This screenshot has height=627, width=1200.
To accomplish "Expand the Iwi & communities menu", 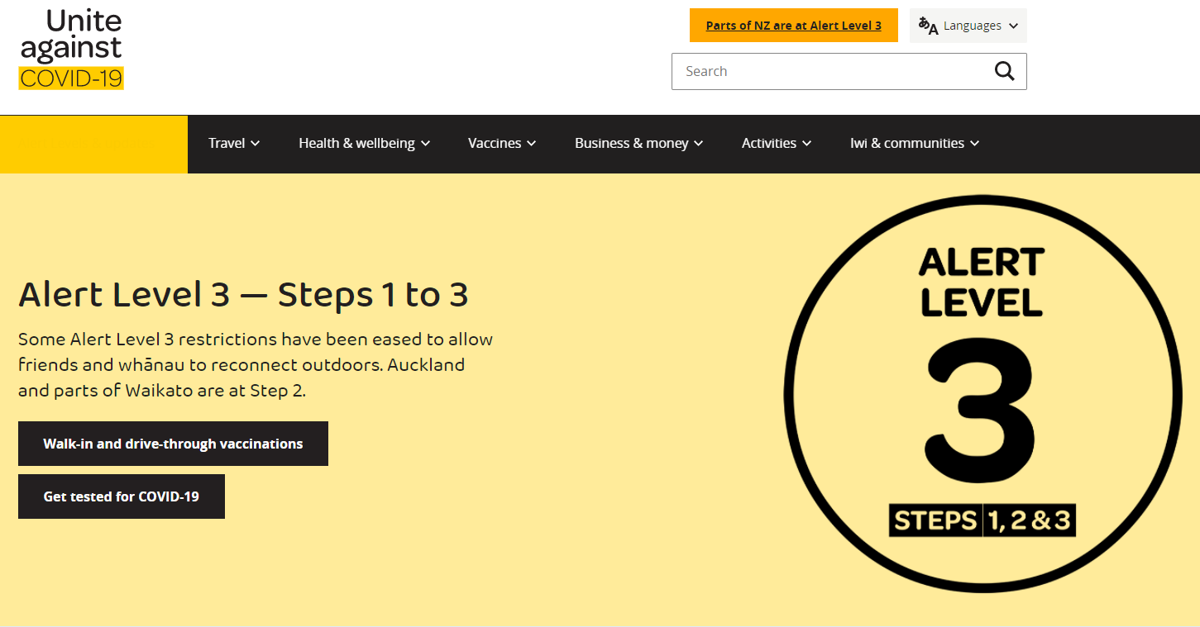I will point(915,144).
